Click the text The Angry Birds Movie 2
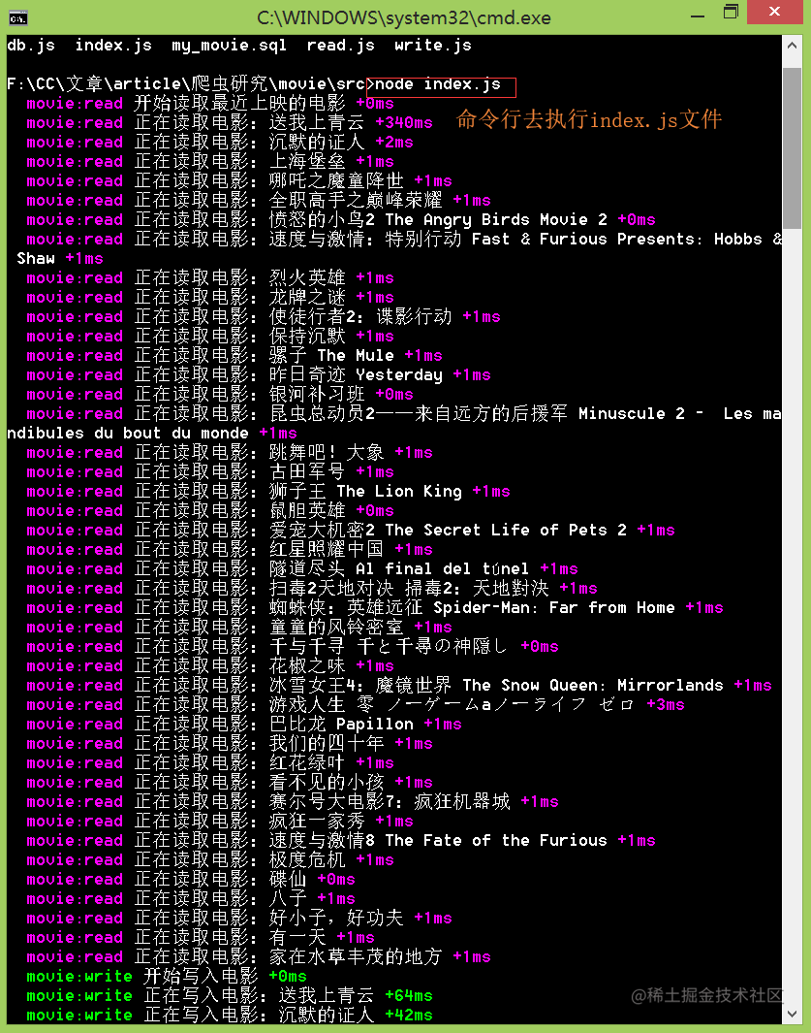This screenshot has width=811, height=1033. [496, 220]
